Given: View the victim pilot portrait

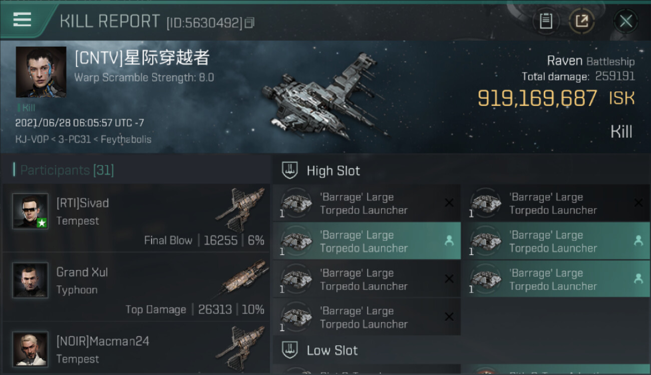Looking at the screenshot, I should pos(41,72).
